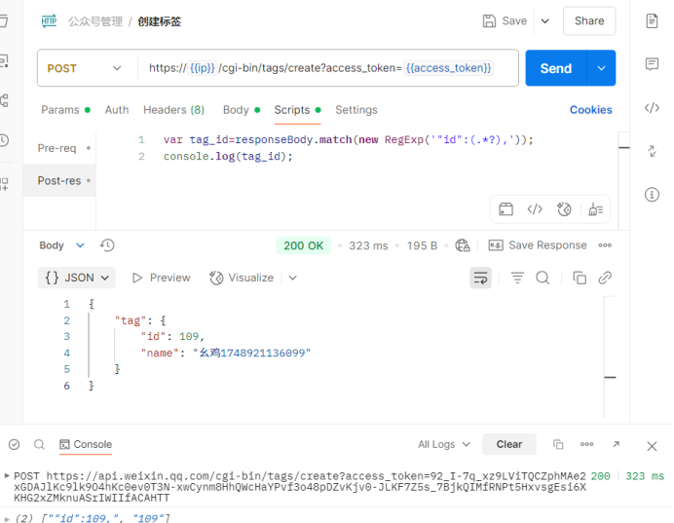Image resolution: width=674 pixels, height=523 pixels.
Task: Expand the POST request log entry
Action: tap(7, 475)
